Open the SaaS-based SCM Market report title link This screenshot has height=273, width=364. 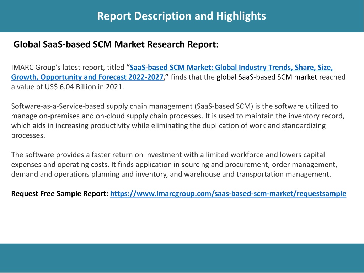pos(172,72)
